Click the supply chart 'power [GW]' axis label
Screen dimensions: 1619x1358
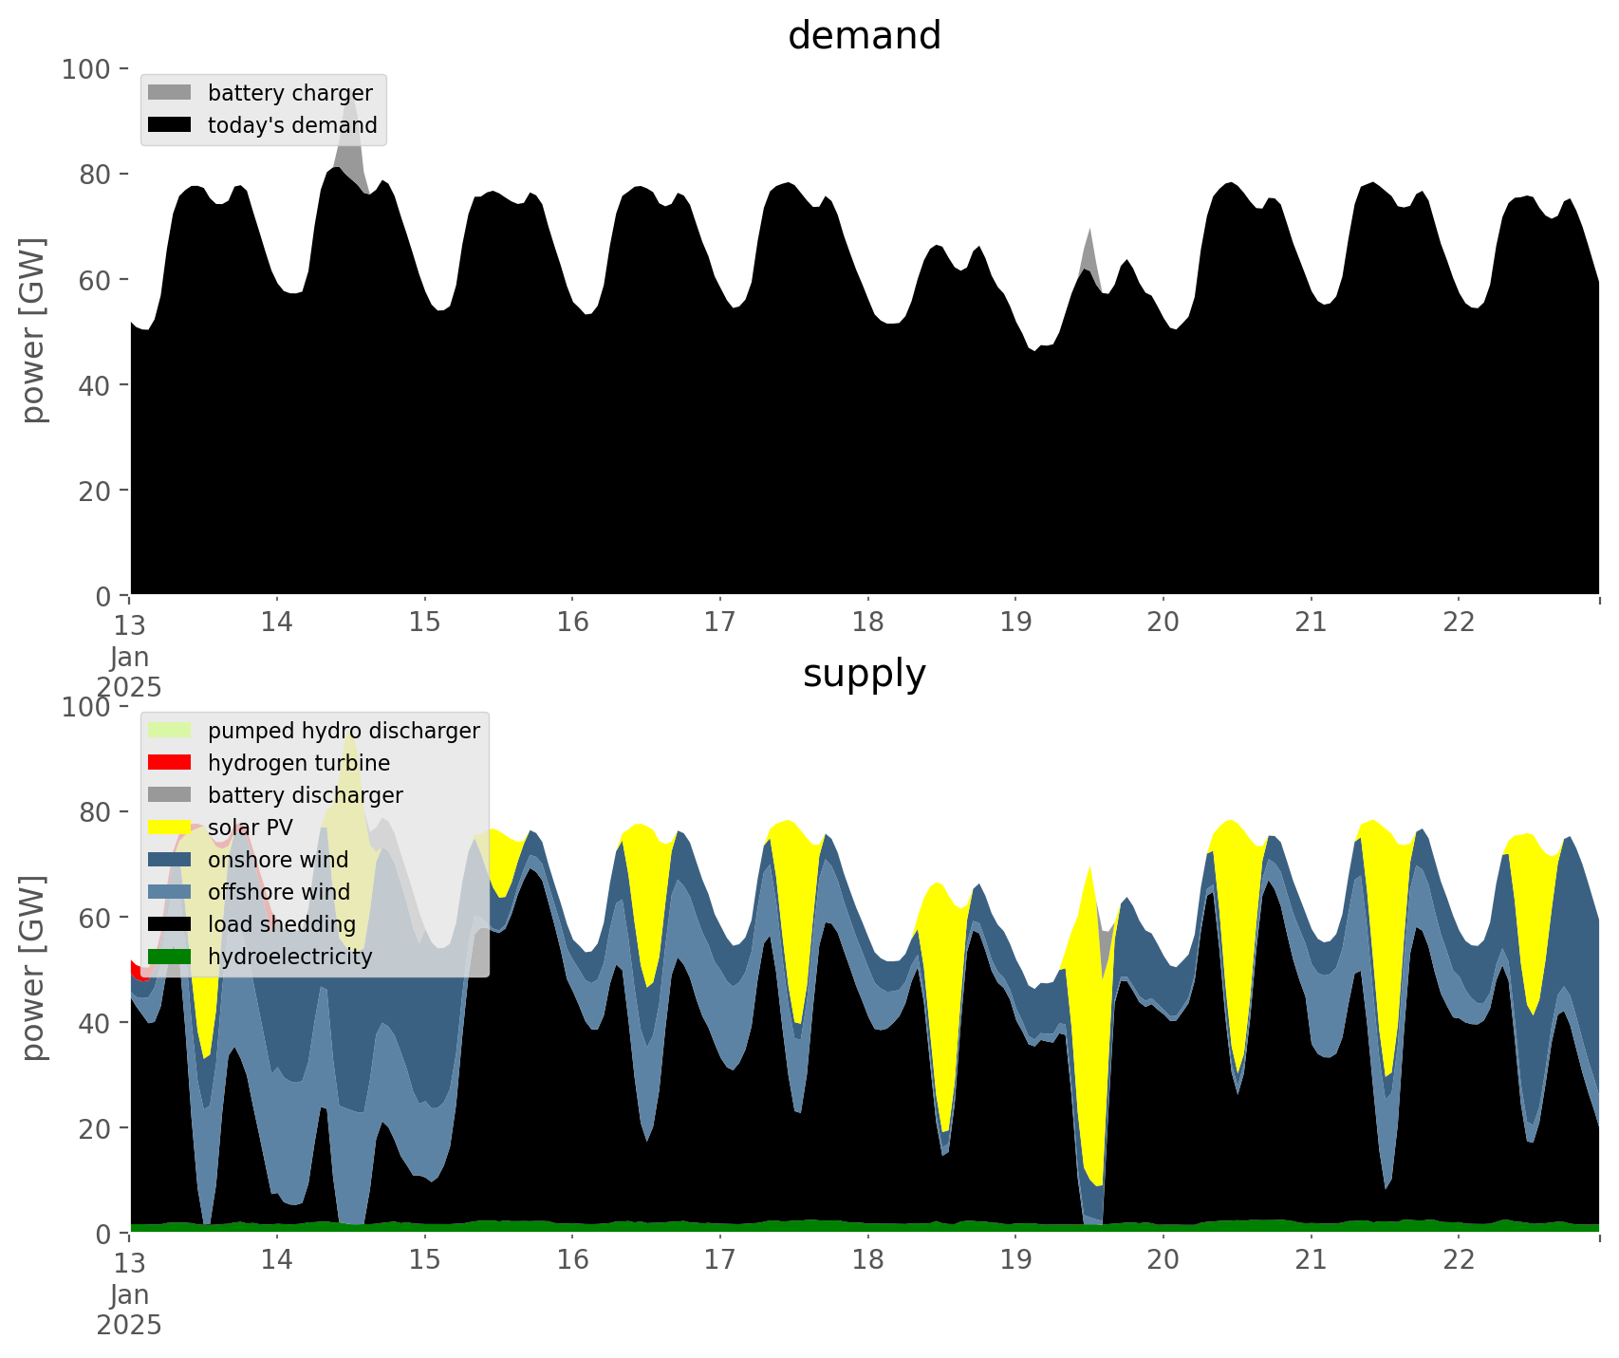(34, 969)
